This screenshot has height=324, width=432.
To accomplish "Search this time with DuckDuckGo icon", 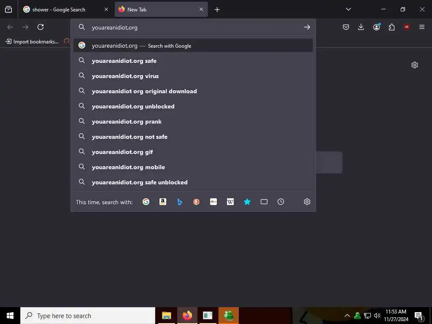I will (x=197, y=202).
